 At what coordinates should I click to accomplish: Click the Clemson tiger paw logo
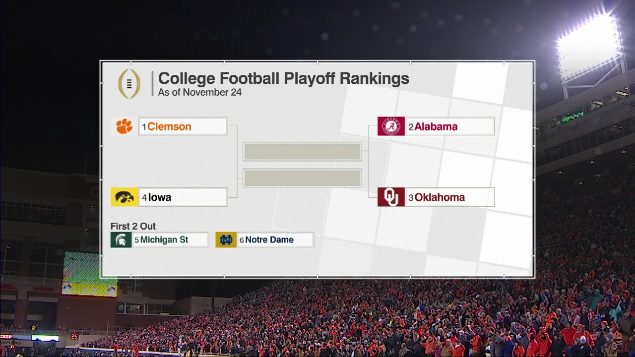[x=125, y=126]
